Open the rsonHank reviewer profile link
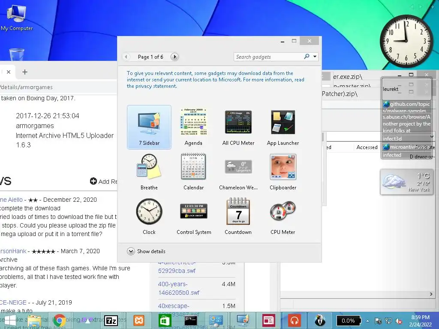Screen dimensions: 439x329 coord(13,251)
